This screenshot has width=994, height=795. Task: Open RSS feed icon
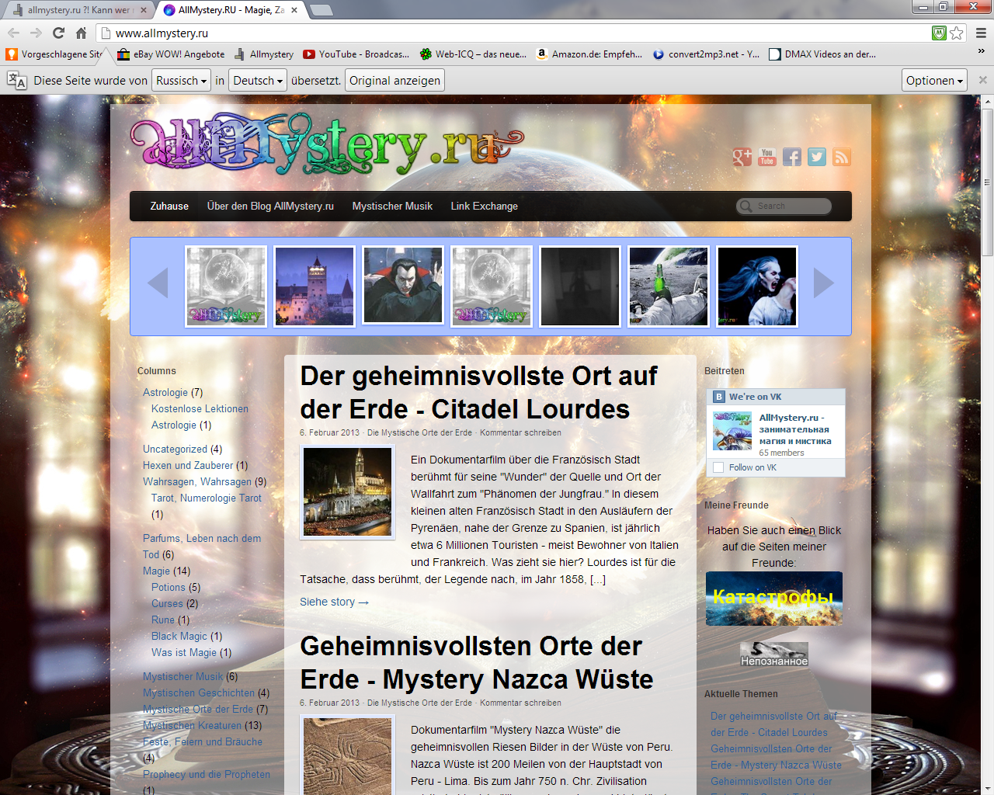pyautogui.click(x=842, y=157)
